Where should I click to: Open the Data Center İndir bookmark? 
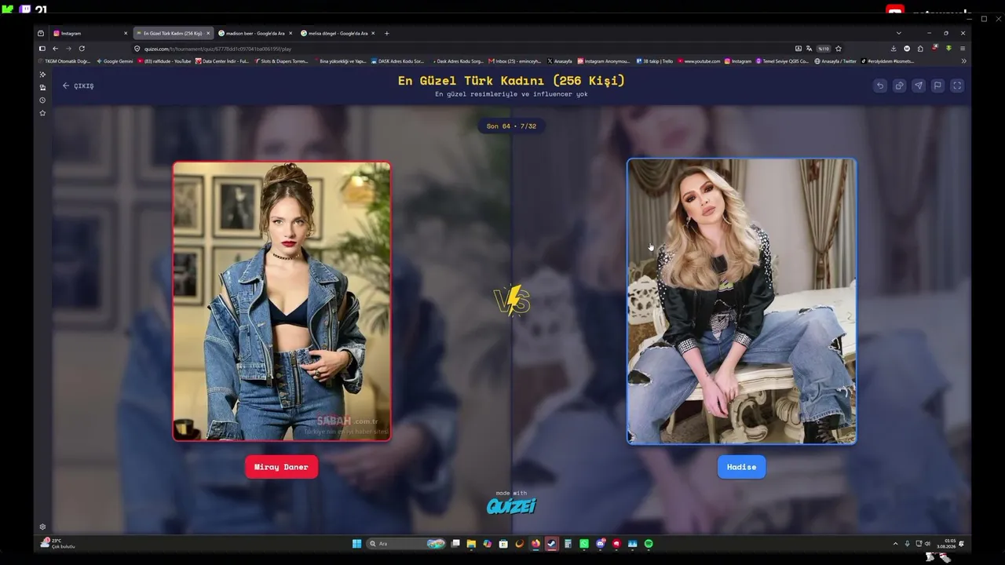pyautogui.click(x=222, y=61)
